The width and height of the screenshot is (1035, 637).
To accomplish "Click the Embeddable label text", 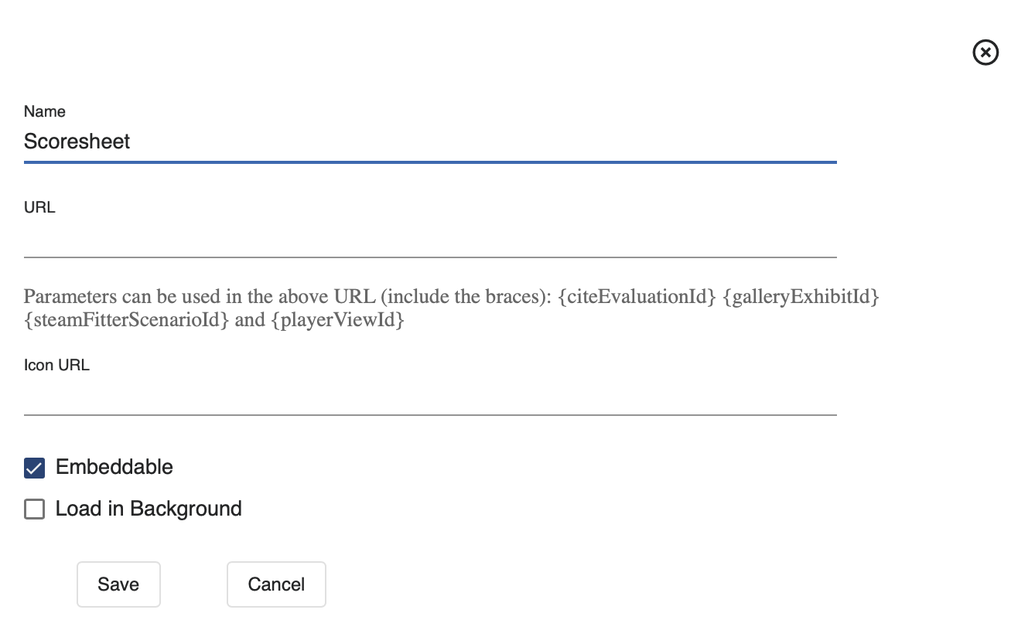I will 114,467.
